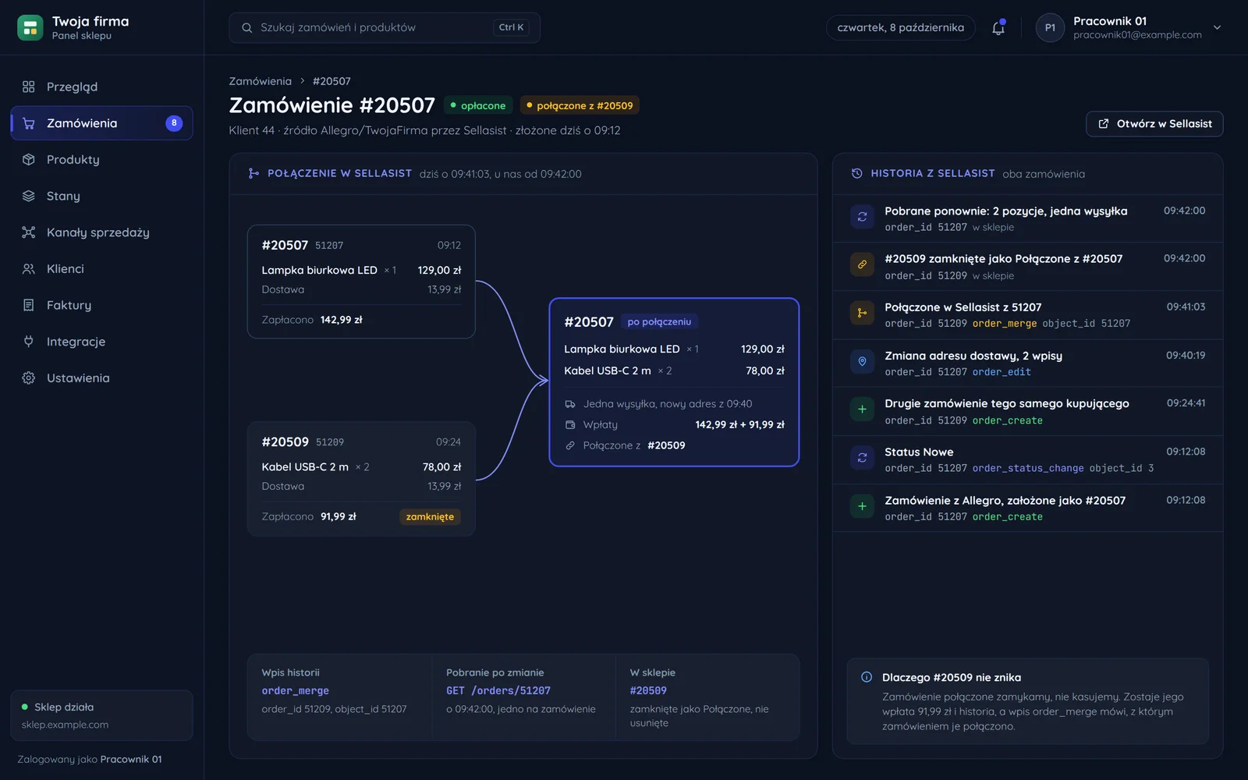1248x780 pixels.
Task: Click the wallet icon beside Wpłaty
Action: pyautogui.click(x=570, y=424)
